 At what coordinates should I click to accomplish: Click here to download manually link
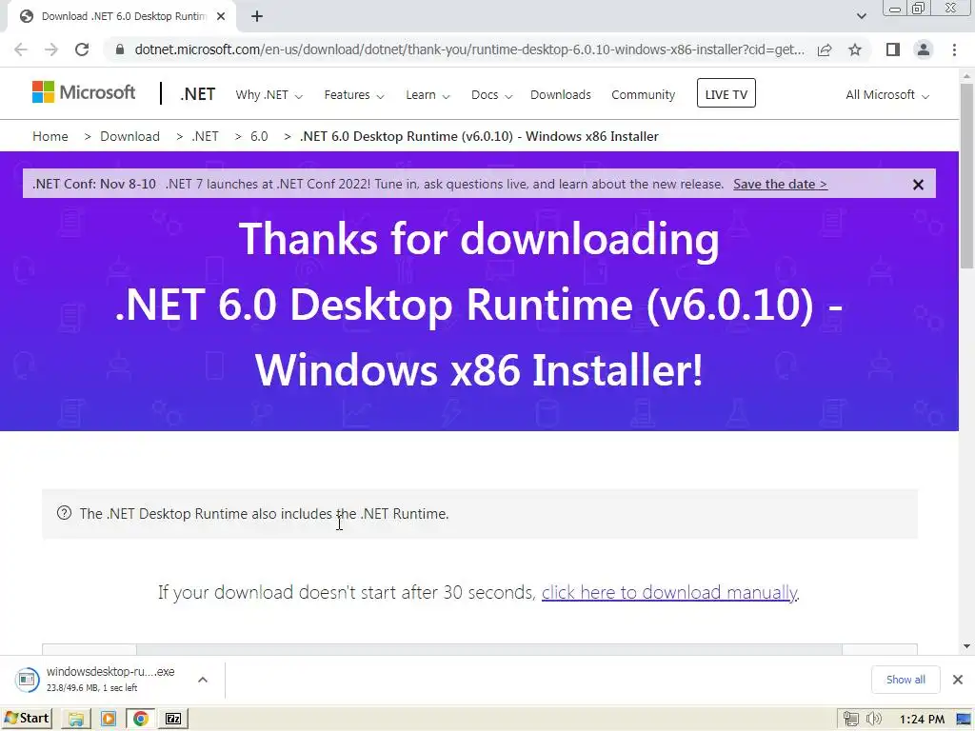click(x=669, y=593)
